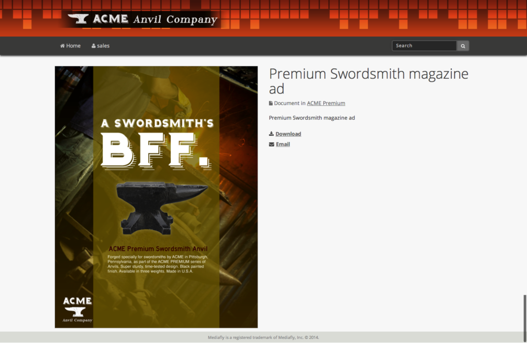Focus the Search input field
The width and height of the screenshot is (527, 343).
tap(424, 46)
